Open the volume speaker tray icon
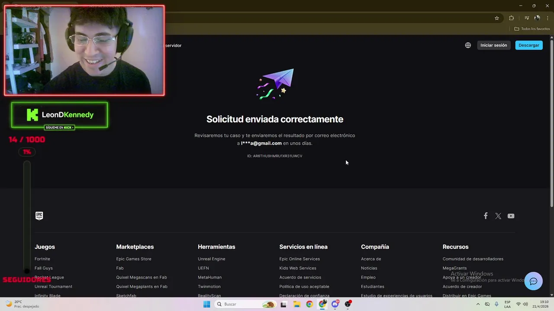This screenshot has width=554, height=311. pyautogui.click(x=525, y=304)
